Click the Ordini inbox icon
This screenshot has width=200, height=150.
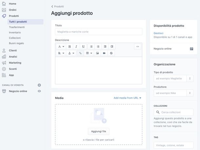4,10
